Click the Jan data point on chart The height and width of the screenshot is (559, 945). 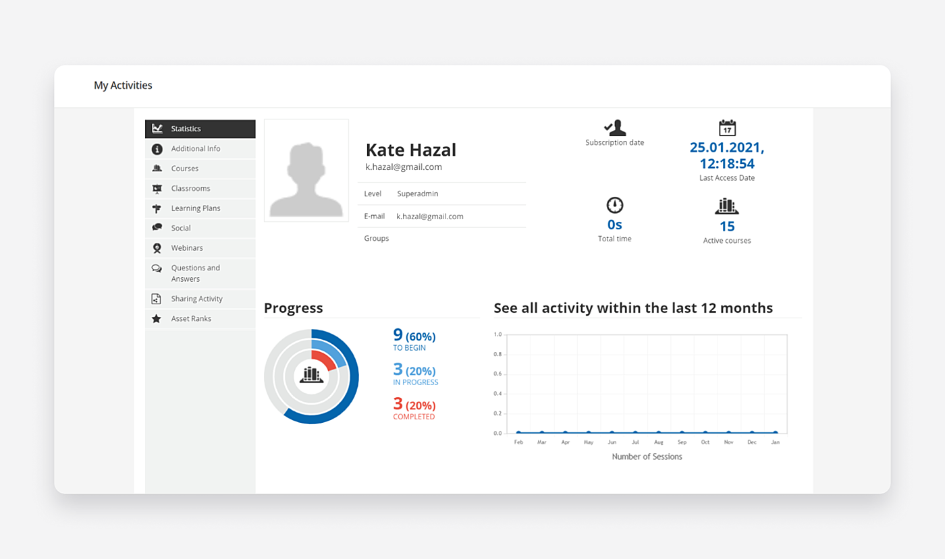click(x=776, y=433)
